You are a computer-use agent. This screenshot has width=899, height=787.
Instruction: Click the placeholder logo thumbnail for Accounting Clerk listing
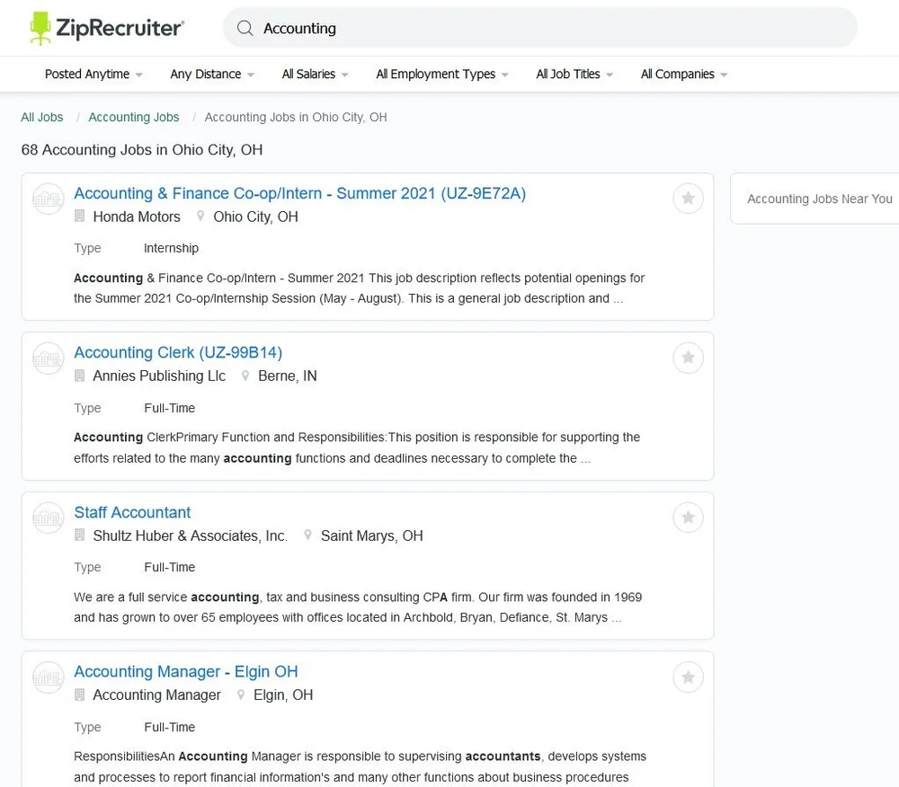[x=48, y=358]
